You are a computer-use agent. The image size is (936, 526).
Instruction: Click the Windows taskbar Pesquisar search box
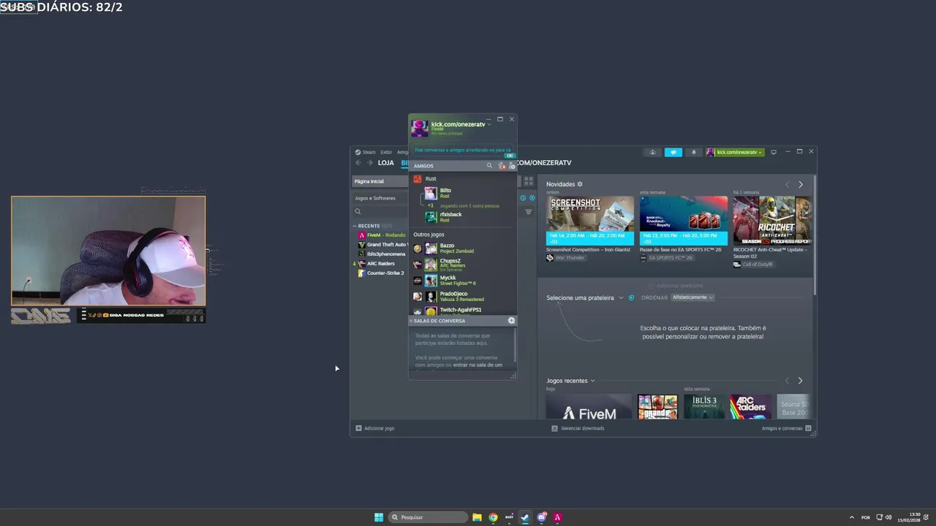427,517
